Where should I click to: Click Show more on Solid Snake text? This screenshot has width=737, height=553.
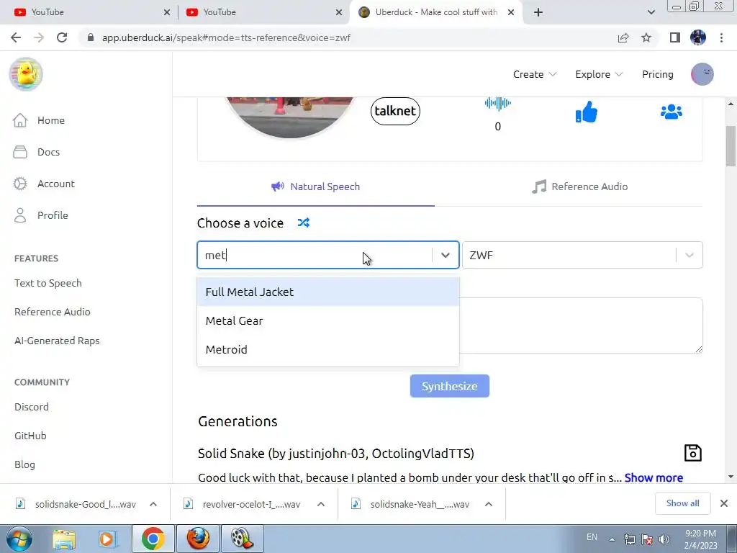coord(654,477)
